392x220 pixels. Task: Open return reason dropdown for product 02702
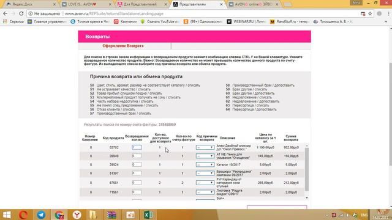click(205, 147)
